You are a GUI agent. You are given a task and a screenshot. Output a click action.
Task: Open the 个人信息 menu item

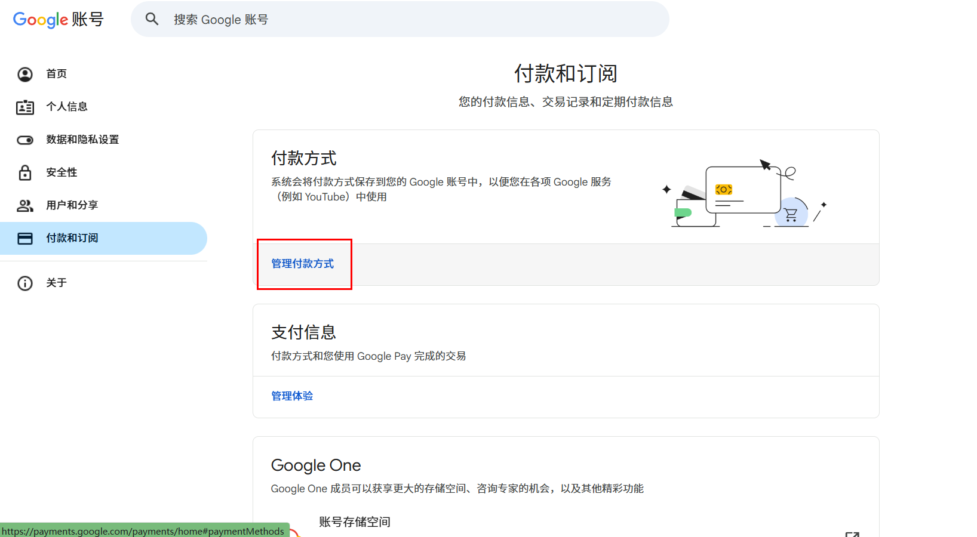point(103,107)
